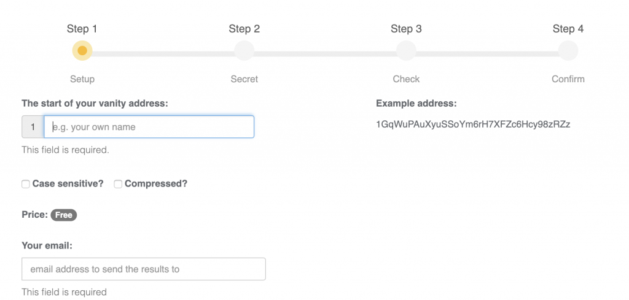The height and width of the screenshot is (300, 629).
Task: Click the "Step 3" heading text
Action: point(407,29)
